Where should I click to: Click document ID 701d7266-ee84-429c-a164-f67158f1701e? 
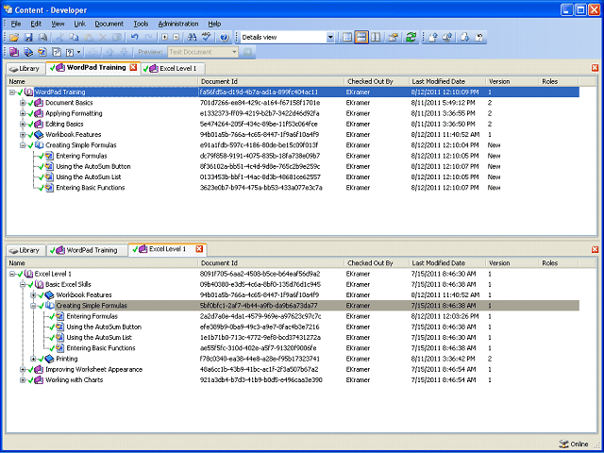click(260, 103)
